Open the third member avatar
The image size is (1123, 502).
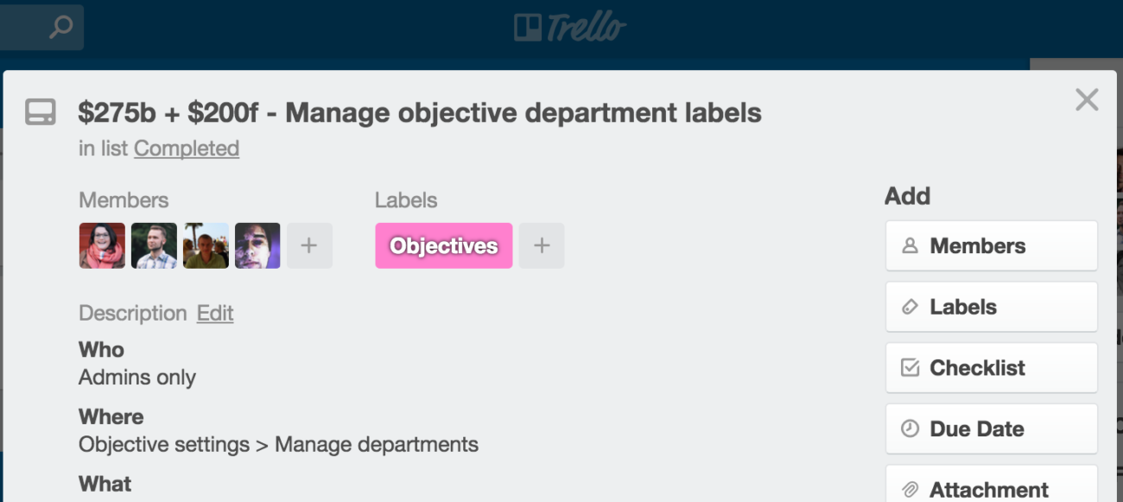[206, 246]
